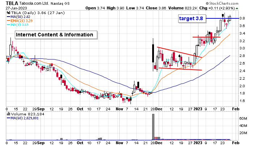Screen dimensions: 253x146
Task: Click the Low 3.74 value
Action: coord(135,8)
